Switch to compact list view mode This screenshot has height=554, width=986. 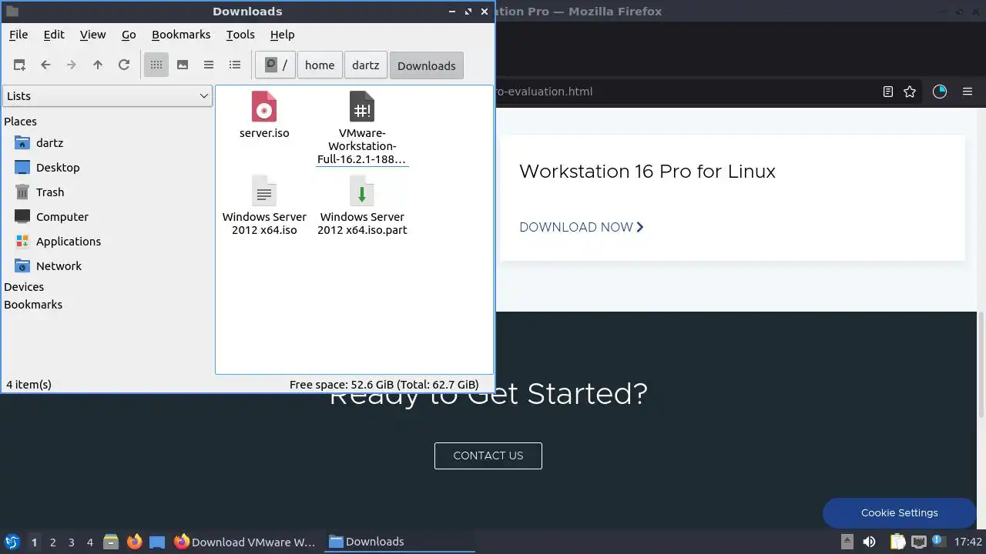(x=209, y=65)
